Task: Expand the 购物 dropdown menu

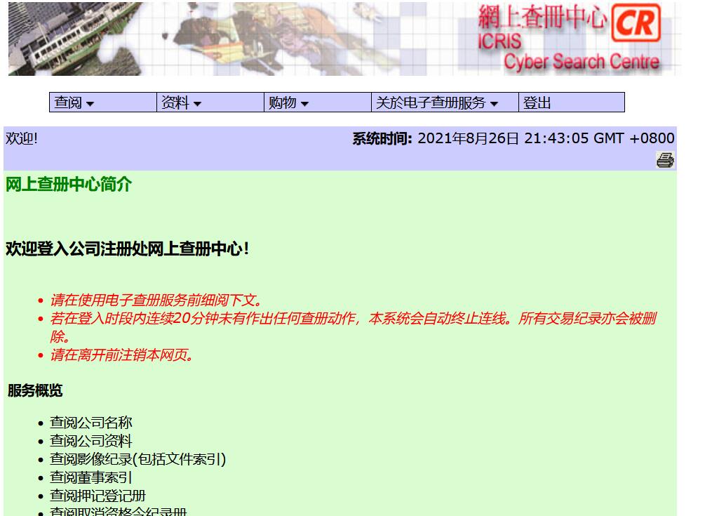Action: 288,102
